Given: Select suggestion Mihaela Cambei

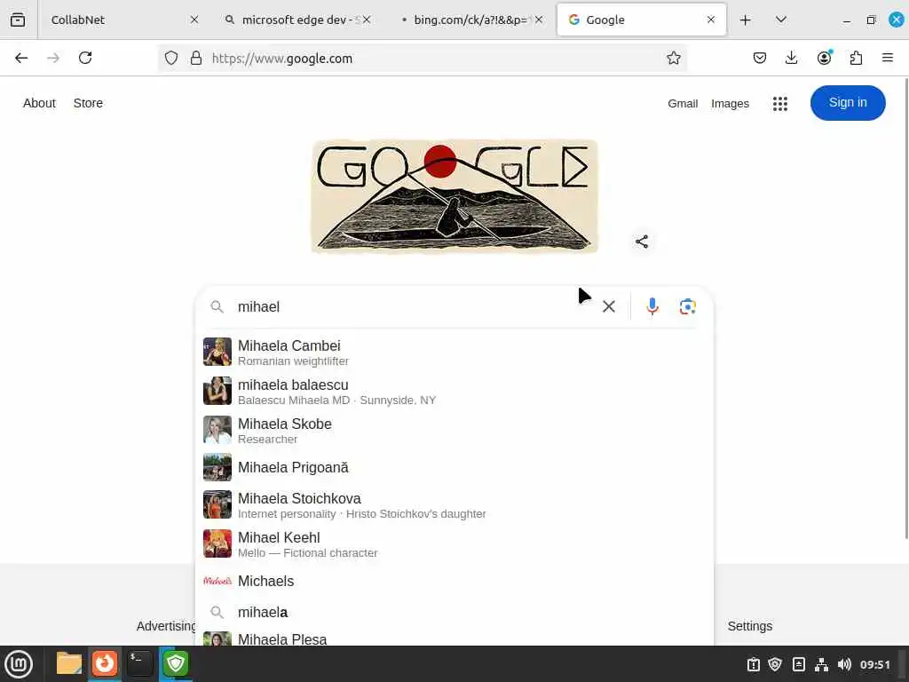Looking at the screenshot, I should pyautogui.click(x=454, y=352).
